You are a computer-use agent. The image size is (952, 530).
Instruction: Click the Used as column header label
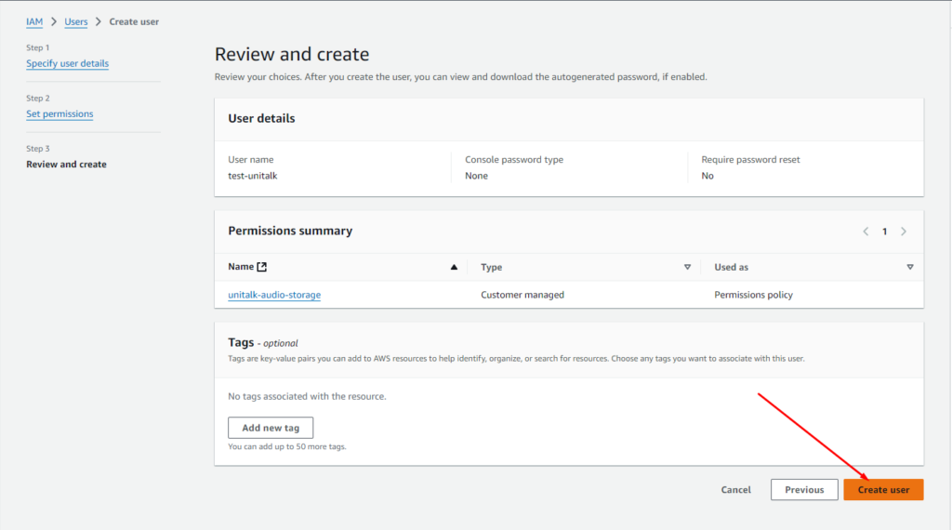pos(731,267)
